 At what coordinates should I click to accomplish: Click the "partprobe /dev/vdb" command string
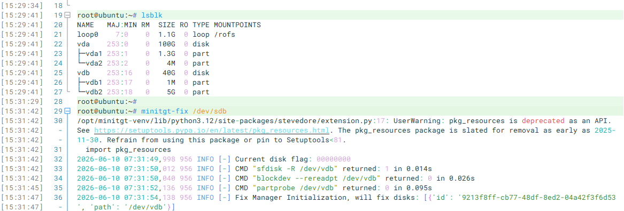(x=293, y=188)
